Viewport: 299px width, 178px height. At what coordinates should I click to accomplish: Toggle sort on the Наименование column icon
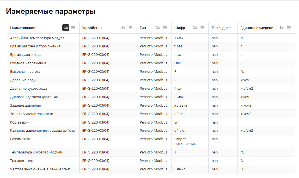[65, 28]
